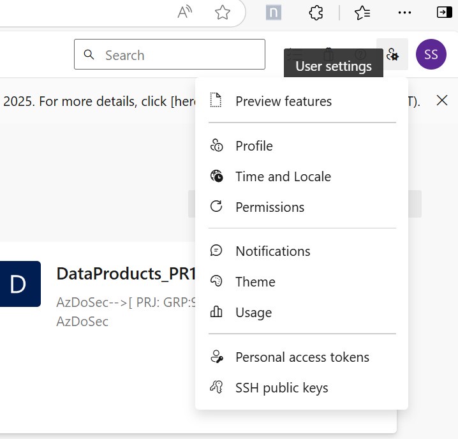
Task: Click the search magnifier icon
Action: click(89, 54)
